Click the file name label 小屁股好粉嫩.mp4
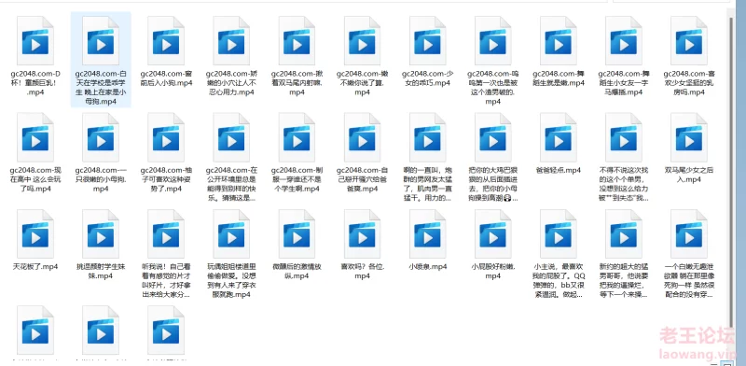 coord(493,271)
